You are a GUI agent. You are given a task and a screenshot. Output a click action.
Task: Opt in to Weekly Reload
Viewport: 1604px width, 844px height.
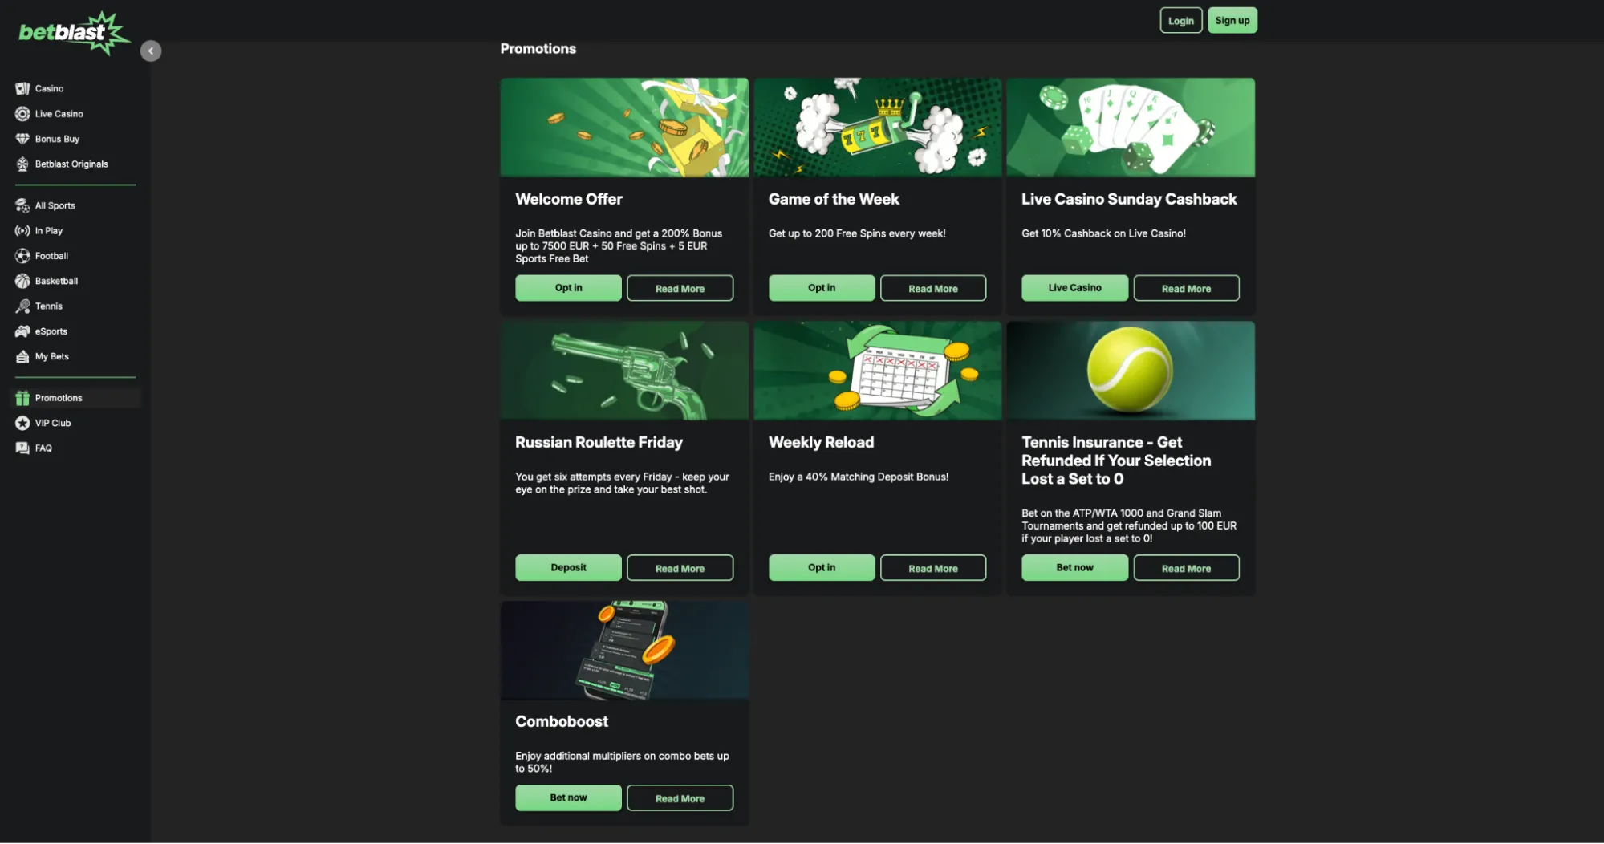[822, 567]
